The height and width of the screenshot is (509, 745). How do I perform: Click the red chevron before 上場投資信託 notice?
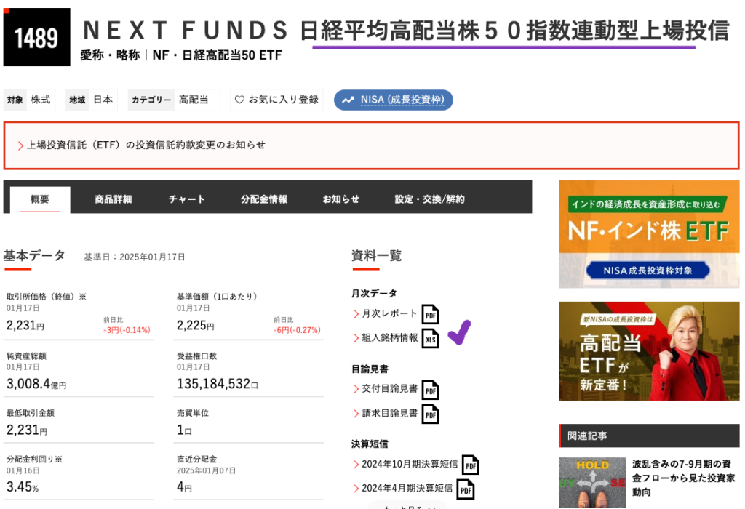pos(20,145)
